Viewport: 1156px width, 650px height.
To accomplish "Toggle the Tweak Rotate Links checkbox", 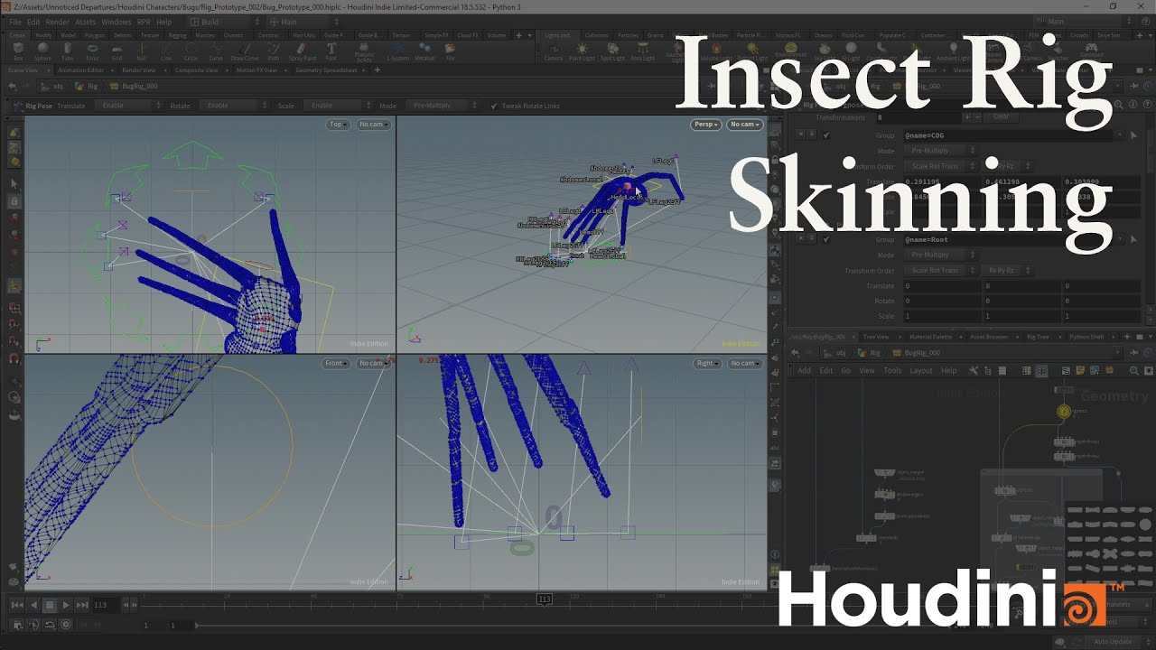I will point(493,106).
